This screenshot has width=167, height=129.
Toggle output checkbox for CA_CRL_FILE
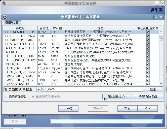(x=148, y=52)
